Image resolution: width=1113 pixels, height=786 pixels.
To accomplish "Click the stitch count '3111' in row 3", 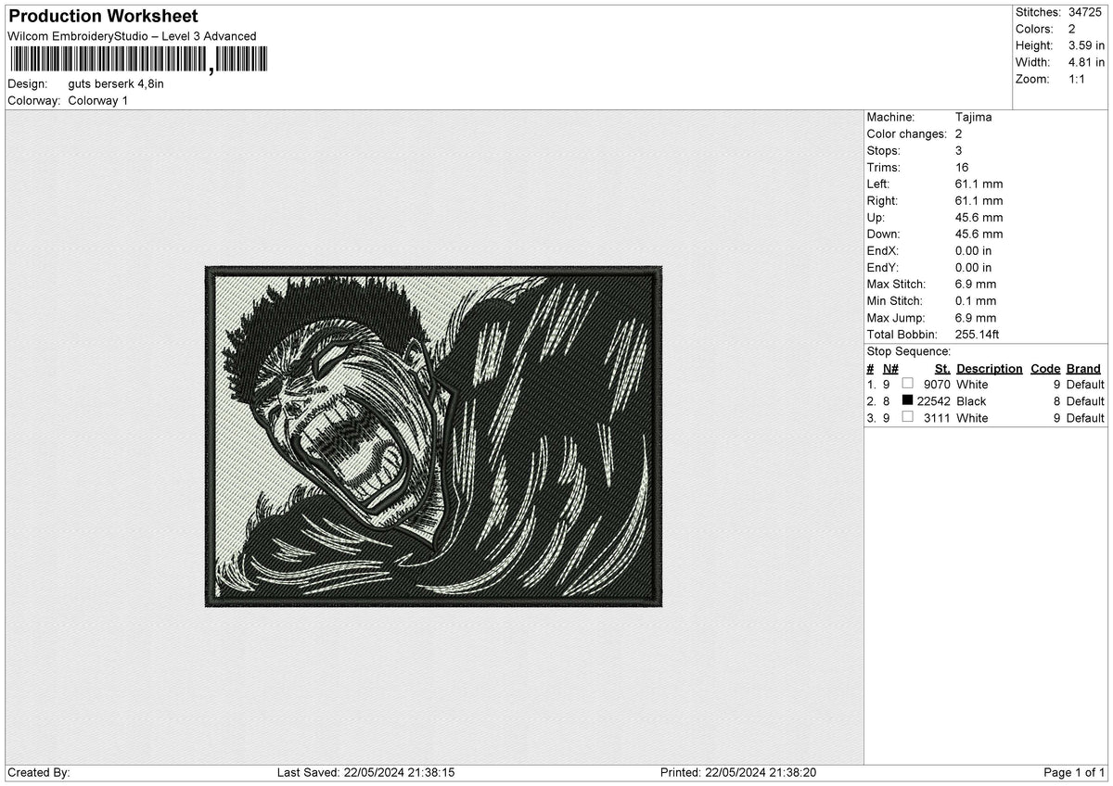I will coord(938,417).
